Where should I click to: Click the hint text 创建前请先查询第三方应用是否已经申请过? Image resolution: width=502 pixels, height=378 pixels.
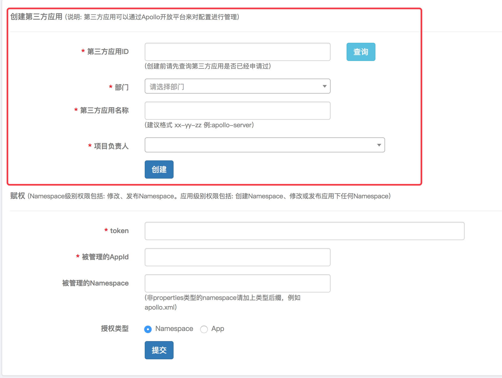coord(208,66)
